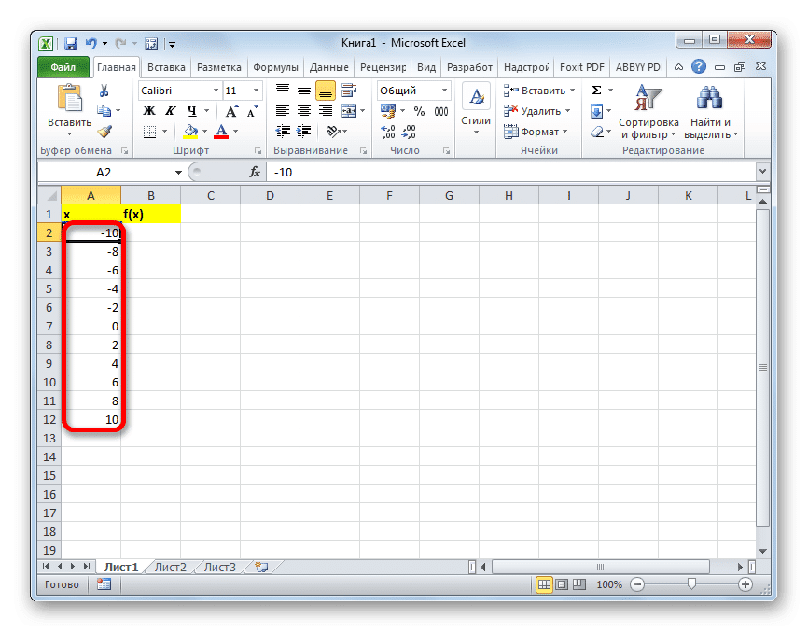Switch to Данные tab
808x632 pixels.
[328, 67]
